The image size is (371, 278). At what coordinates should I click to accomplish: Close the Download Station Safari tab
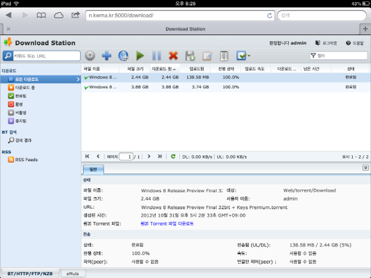[8, 29]
